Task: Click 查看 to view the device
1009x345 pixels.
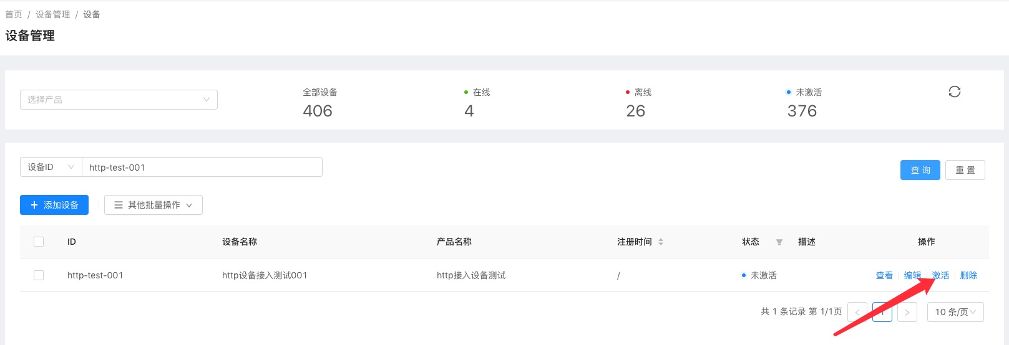Action: [884, 275]
